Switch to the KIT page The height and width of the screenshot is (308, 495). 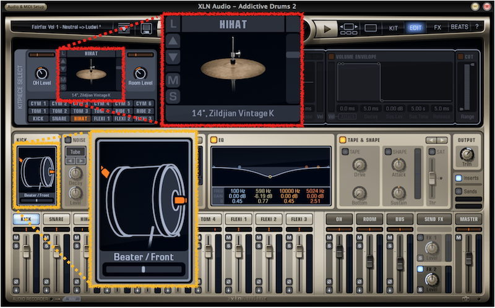[394, 28]
